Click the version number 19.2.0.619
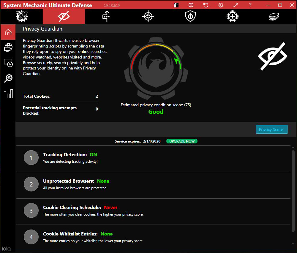This screenshot has height=253, width=297. [x=112, y=5]
